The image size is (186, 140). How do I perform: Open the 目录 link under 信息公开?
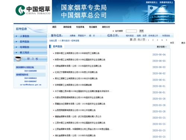click(145, 36)
